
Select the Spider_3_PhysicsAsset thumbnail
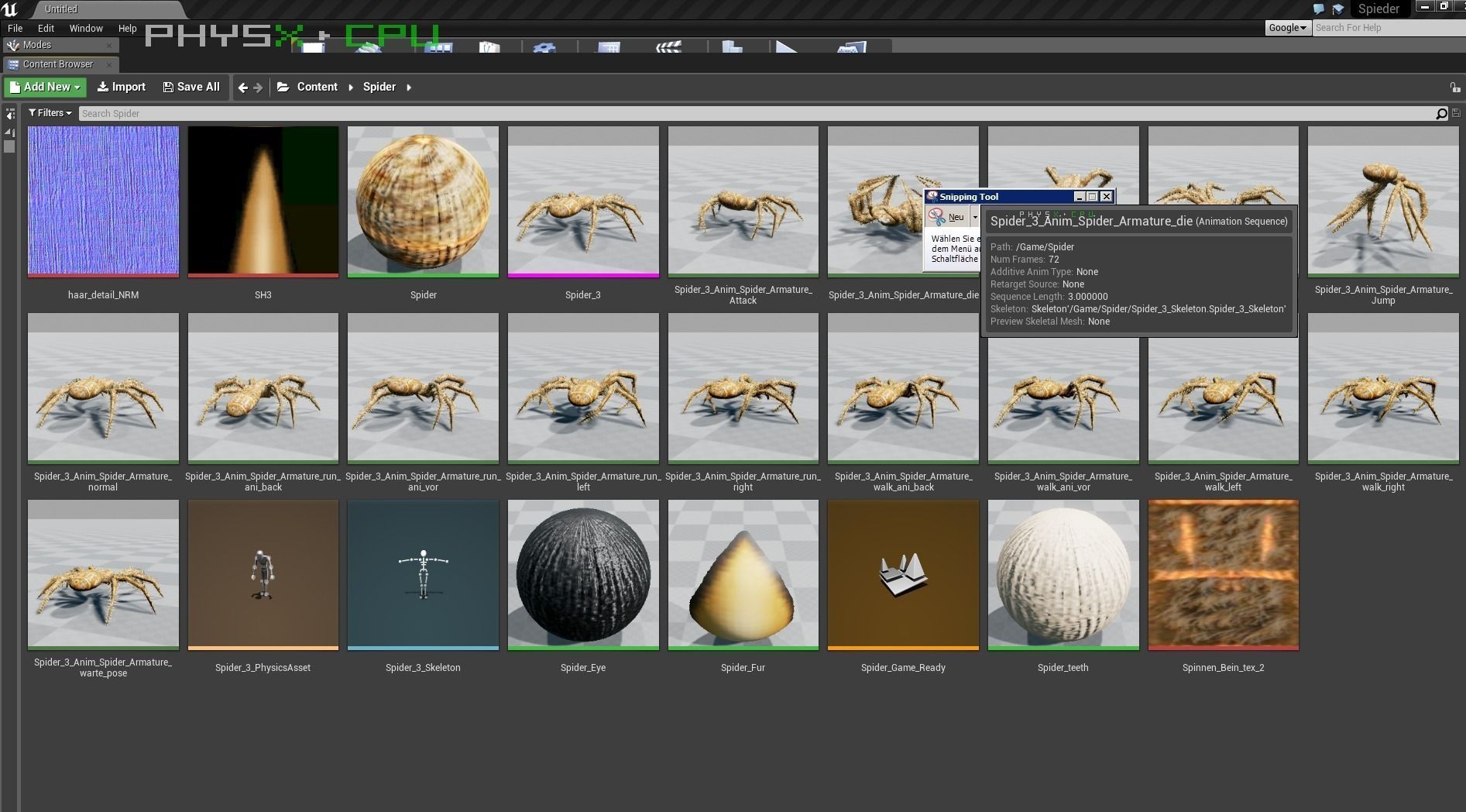(263, 575)
